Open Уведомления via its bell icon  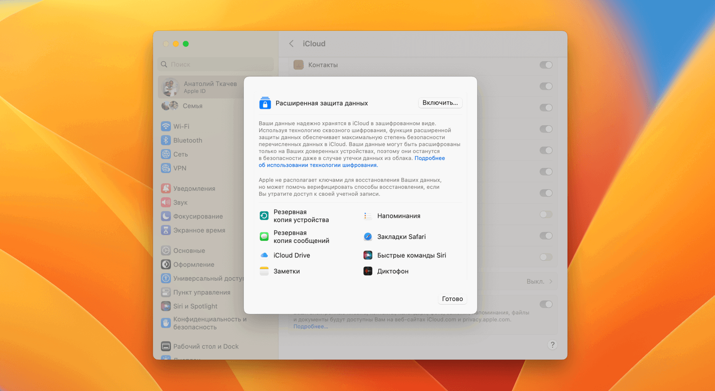click(166, 189)
